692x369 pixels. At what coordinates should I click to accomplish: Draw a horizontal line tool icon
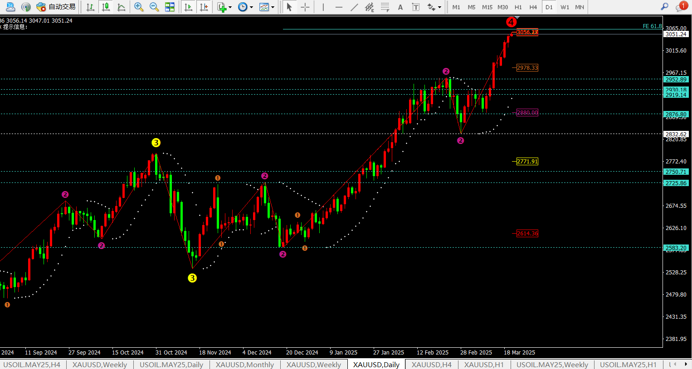[339, 7]
